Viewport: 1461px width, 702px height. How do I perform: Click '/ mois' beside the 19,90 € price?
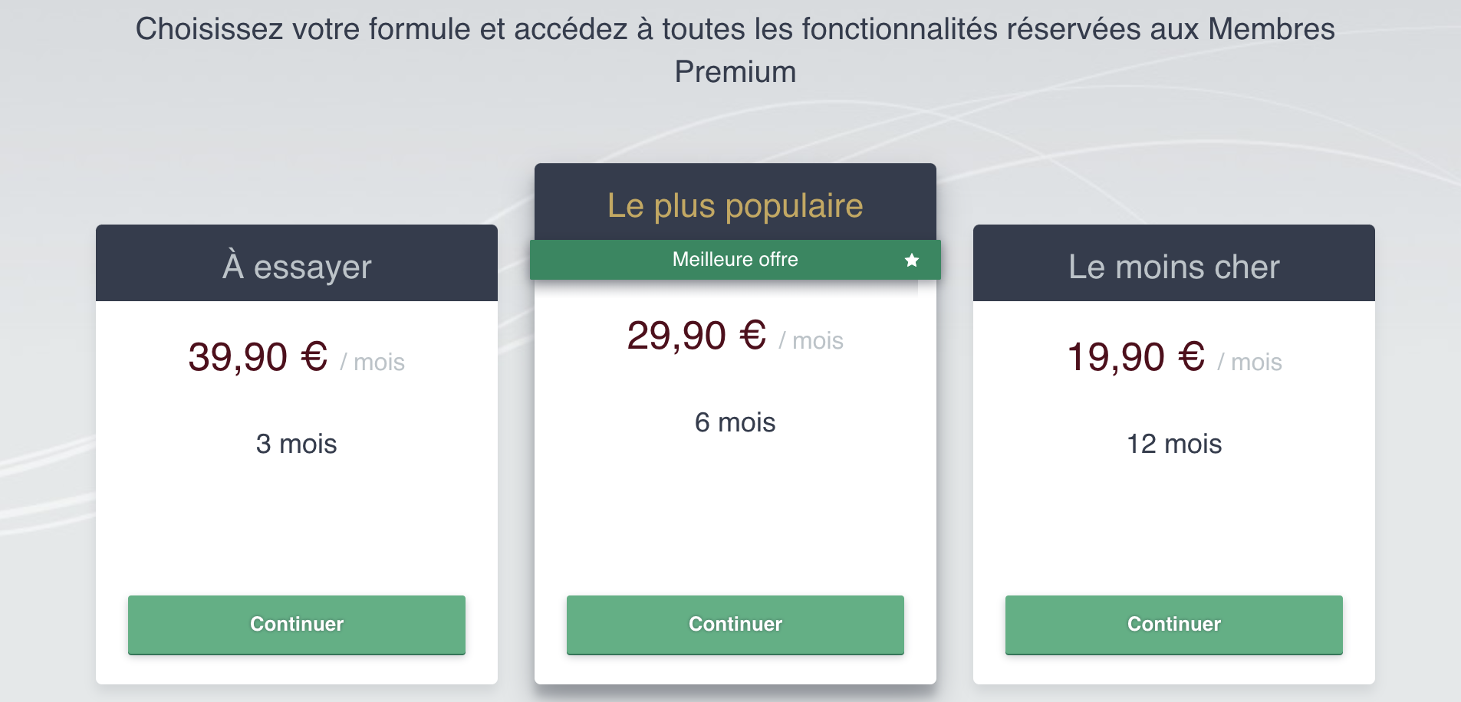(1249, 362)
